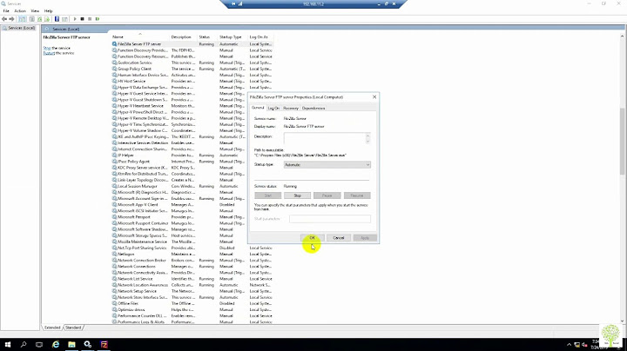The image size is (627, 351).
Task: Open the Startup type dropdown
Action: click(327, 165)
